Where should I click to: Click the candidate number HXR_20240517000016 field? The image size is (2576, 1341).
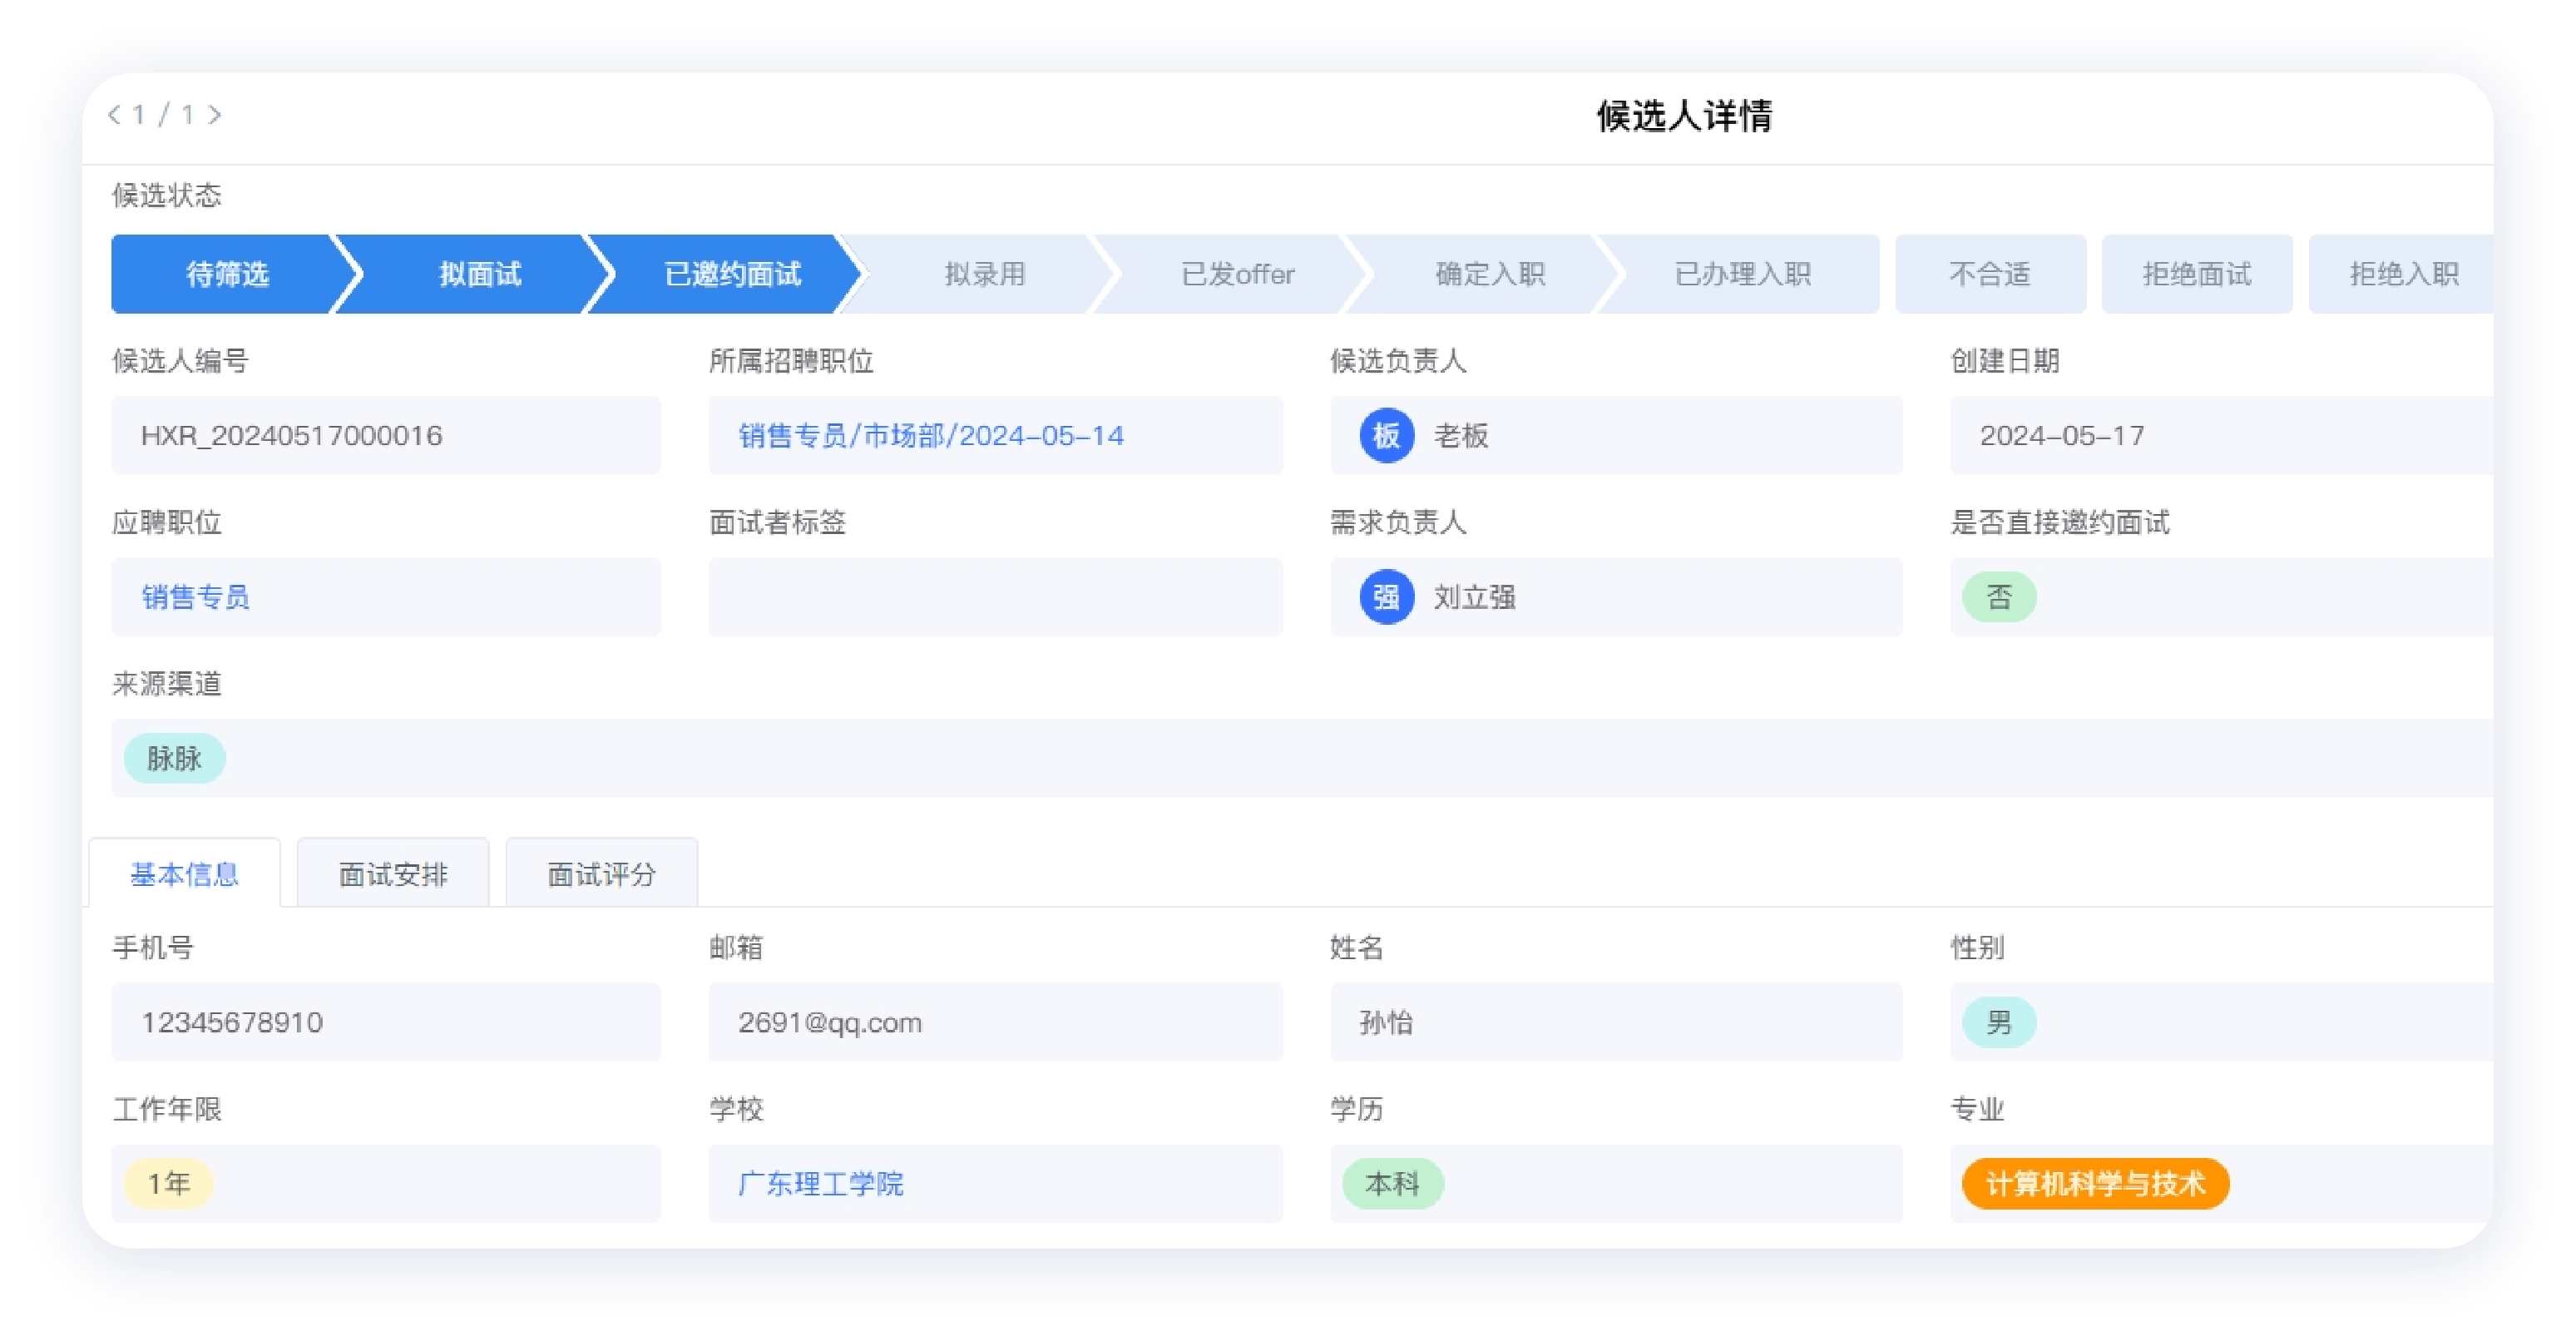(386, 435)
